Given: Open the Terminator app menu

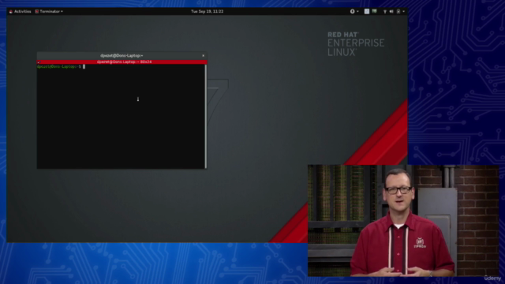Looking at the screenshot, I should coord(49,11).
